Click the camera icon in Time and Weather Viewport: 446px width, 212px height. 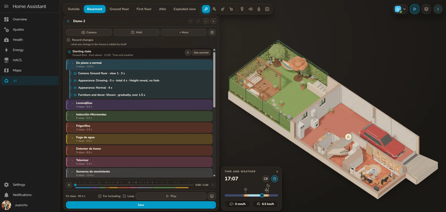(x=266, y=179)
